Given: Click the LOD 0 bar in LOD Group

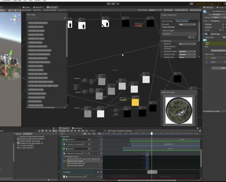Looking at the screenshot, I should coord(215,43).
